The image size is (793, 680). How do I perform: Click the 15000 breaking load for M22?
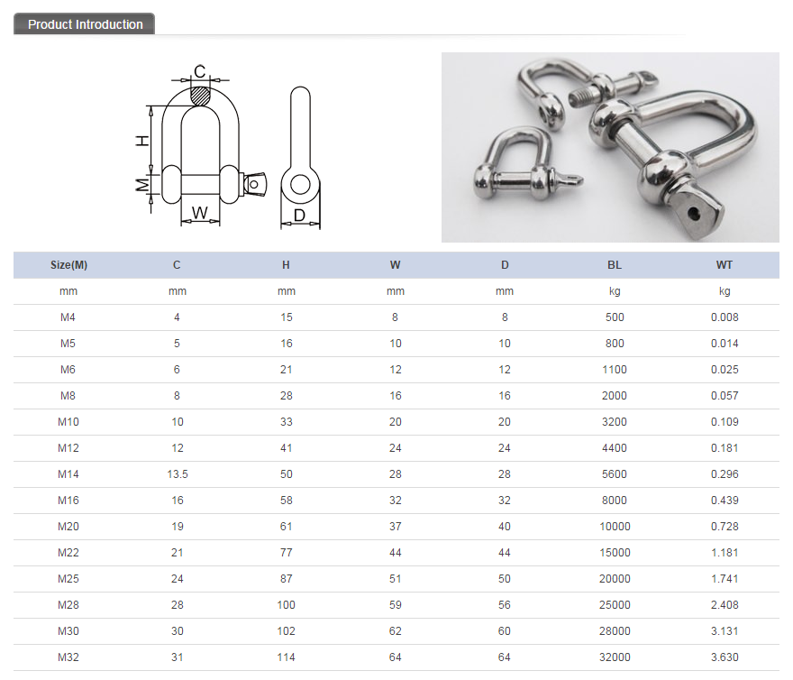(615, 553)
